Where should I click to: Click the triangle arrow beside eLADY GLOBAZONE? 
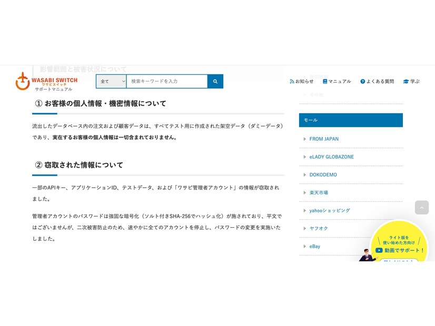(x=304, y=157)
